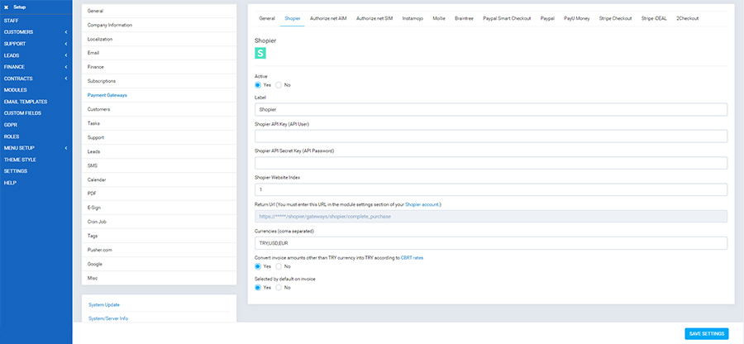The image size is (744, 344).
Task: Select Email settings section
Action: [x=159, y=53]
